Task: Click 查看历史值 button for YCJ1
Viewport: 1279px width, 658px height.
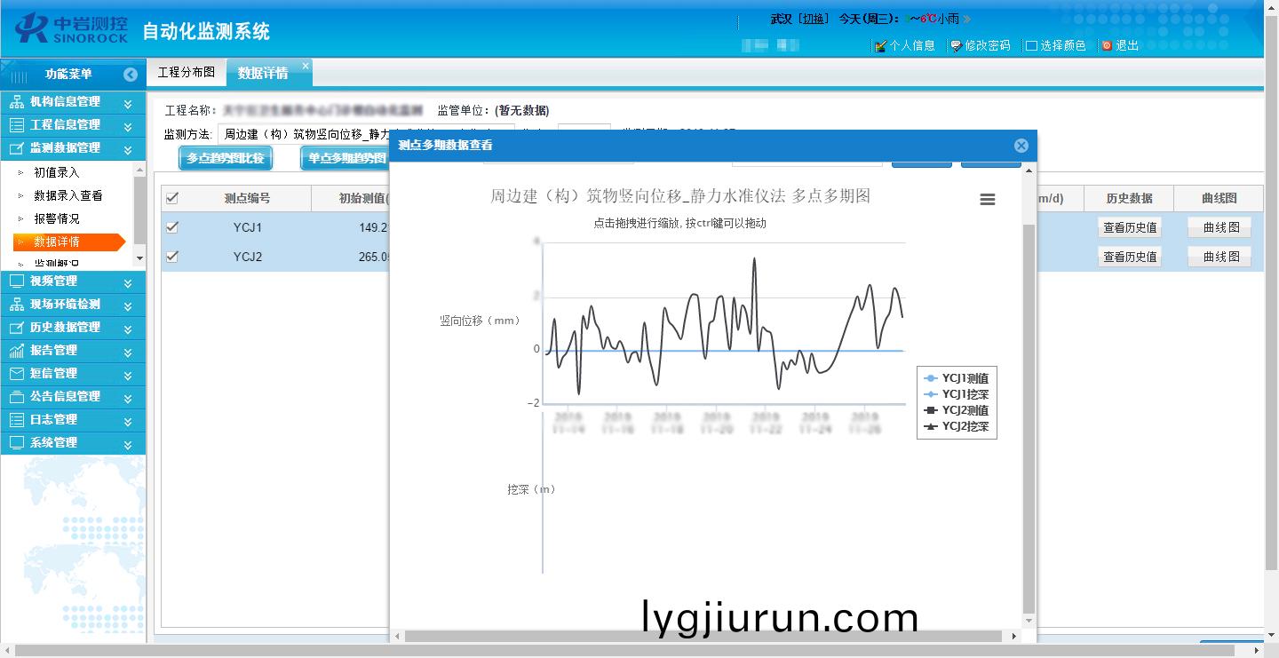Action: tap(1129, 227)
